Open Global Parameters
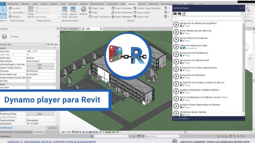Image resolution: width=255 pixels, height=143 pixels. 122,17
